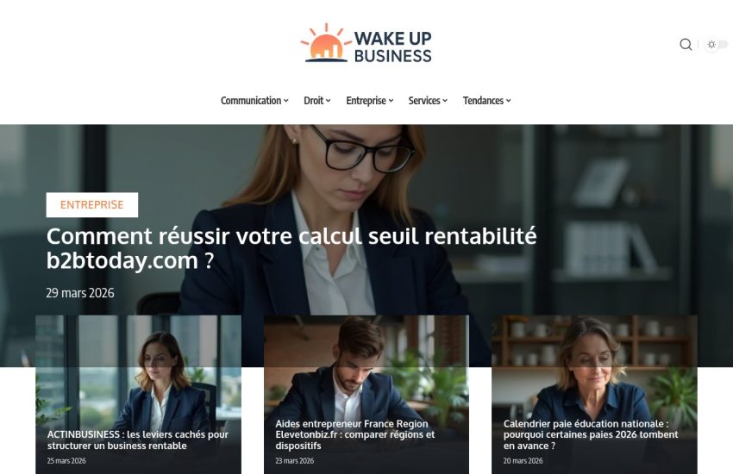Image resolution: width=733 pixels, height=474 pixels.
Task: Click the ACTINBUSINESS article thumbnail image
Action: click(138, 369)
